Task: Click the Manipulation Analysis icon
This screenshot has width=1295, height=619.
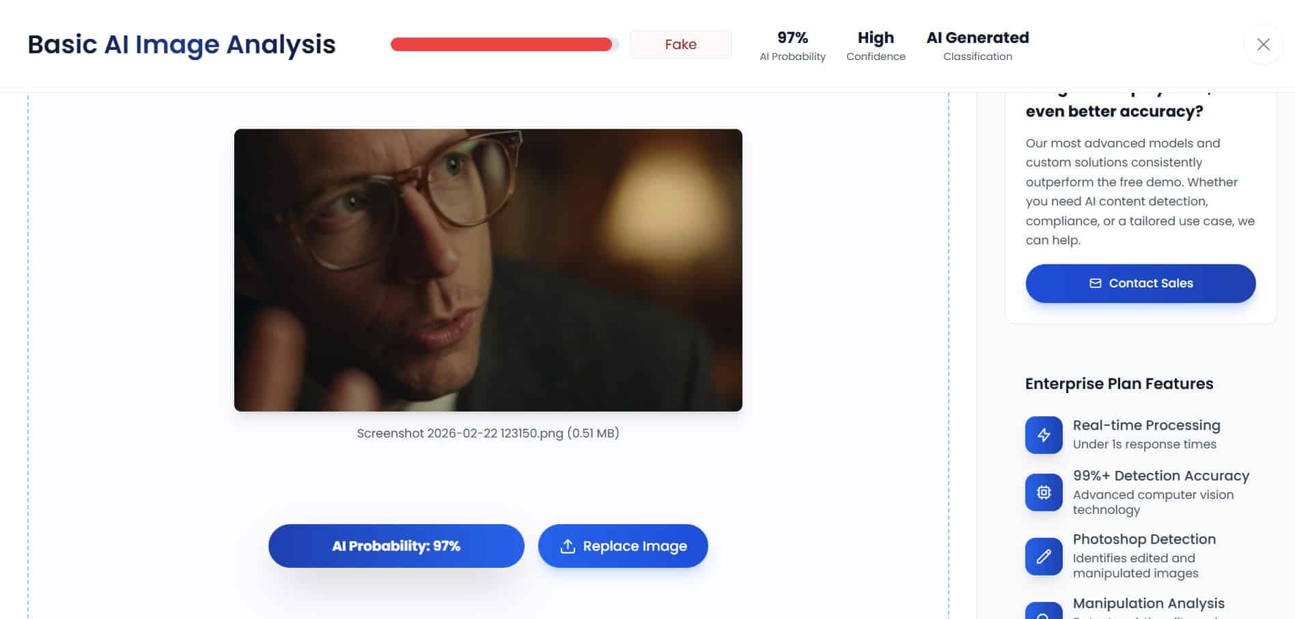Action: (x=1044, y=611)
